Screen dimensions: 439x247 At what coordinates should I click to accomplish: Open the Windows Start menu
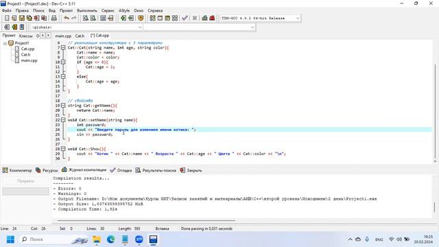[10, 239]
